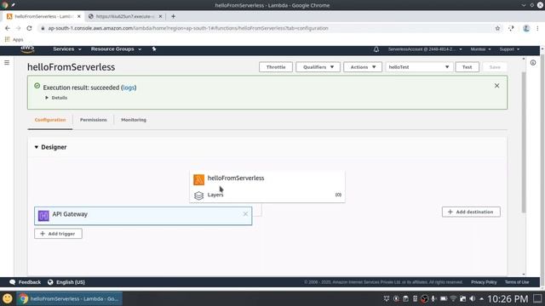Open the ServerlessAccount account menu
This screenshot has height=306, width=545.
tap(425, 49)
